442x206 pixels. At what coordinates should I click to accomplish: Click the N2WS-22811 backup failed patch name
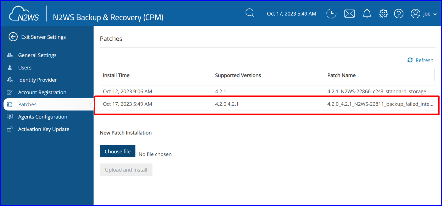tap(380, 104)
